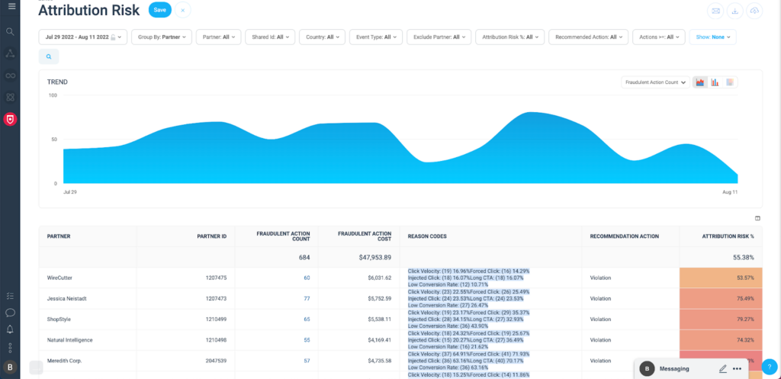Screen dimensions: 781x379
Task: Open the hamburger menu in the sidebar
Action: [11, 7]
